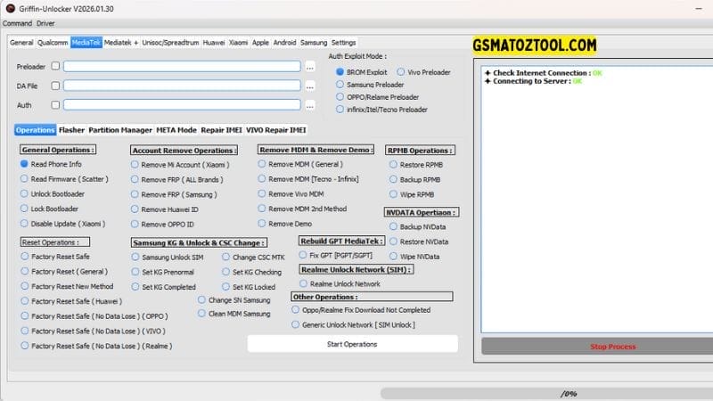Click the red Stop Process button

587,347
